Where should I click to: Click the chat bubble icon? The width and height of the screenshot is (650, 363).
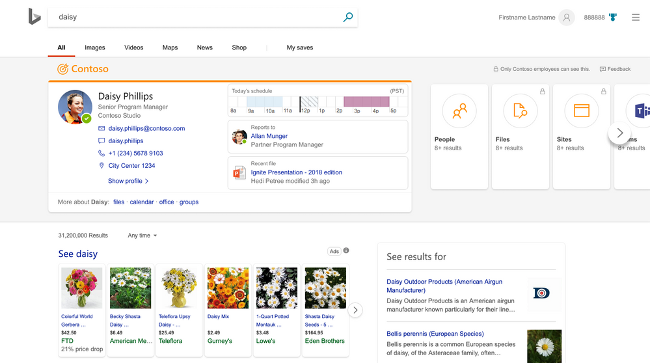tap(102, 141)
